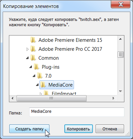Click the Копировать button

click(x=79, y=129)
